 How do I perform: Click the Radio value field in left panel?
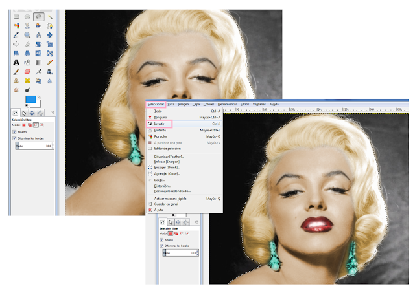35,146
